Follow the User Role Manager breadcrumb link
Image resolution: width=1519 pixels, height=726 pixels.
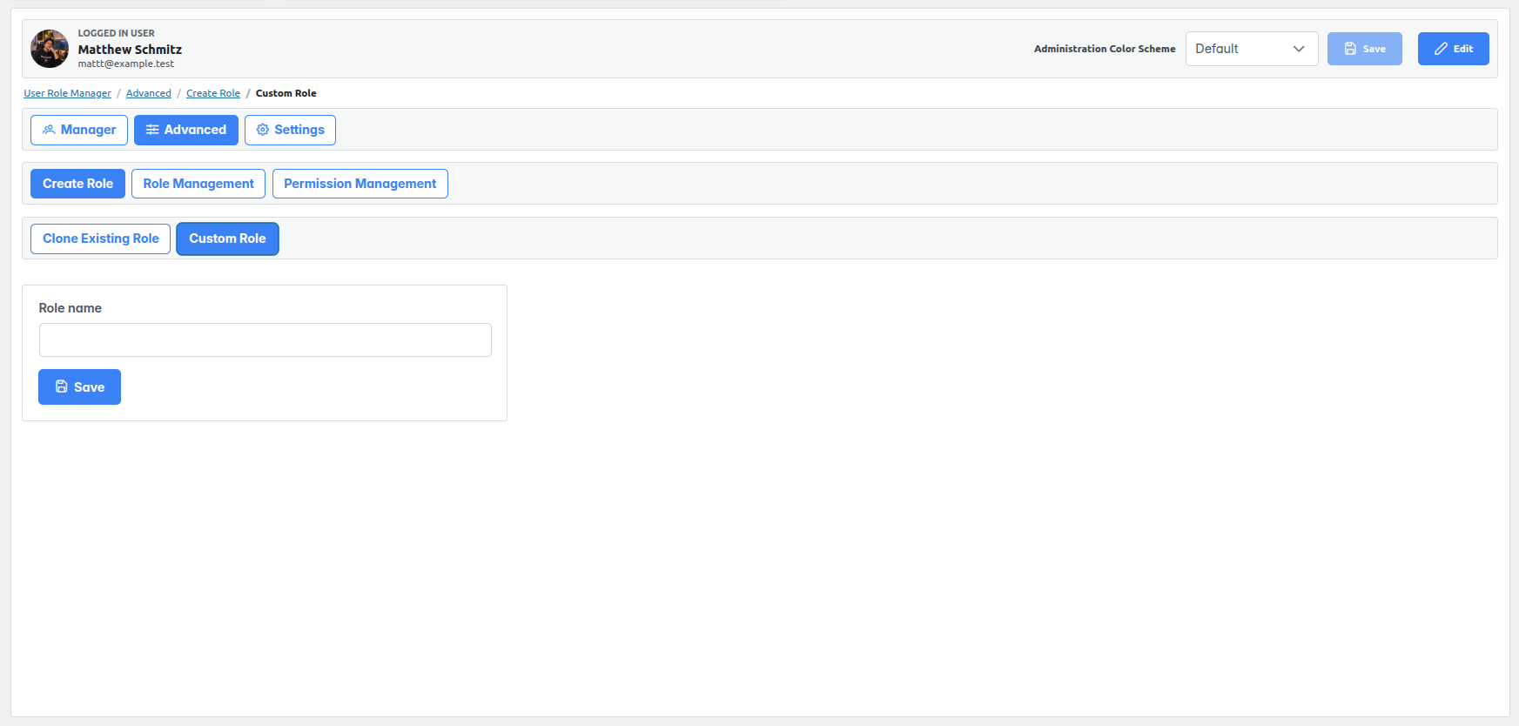click(x=67, y=93)
